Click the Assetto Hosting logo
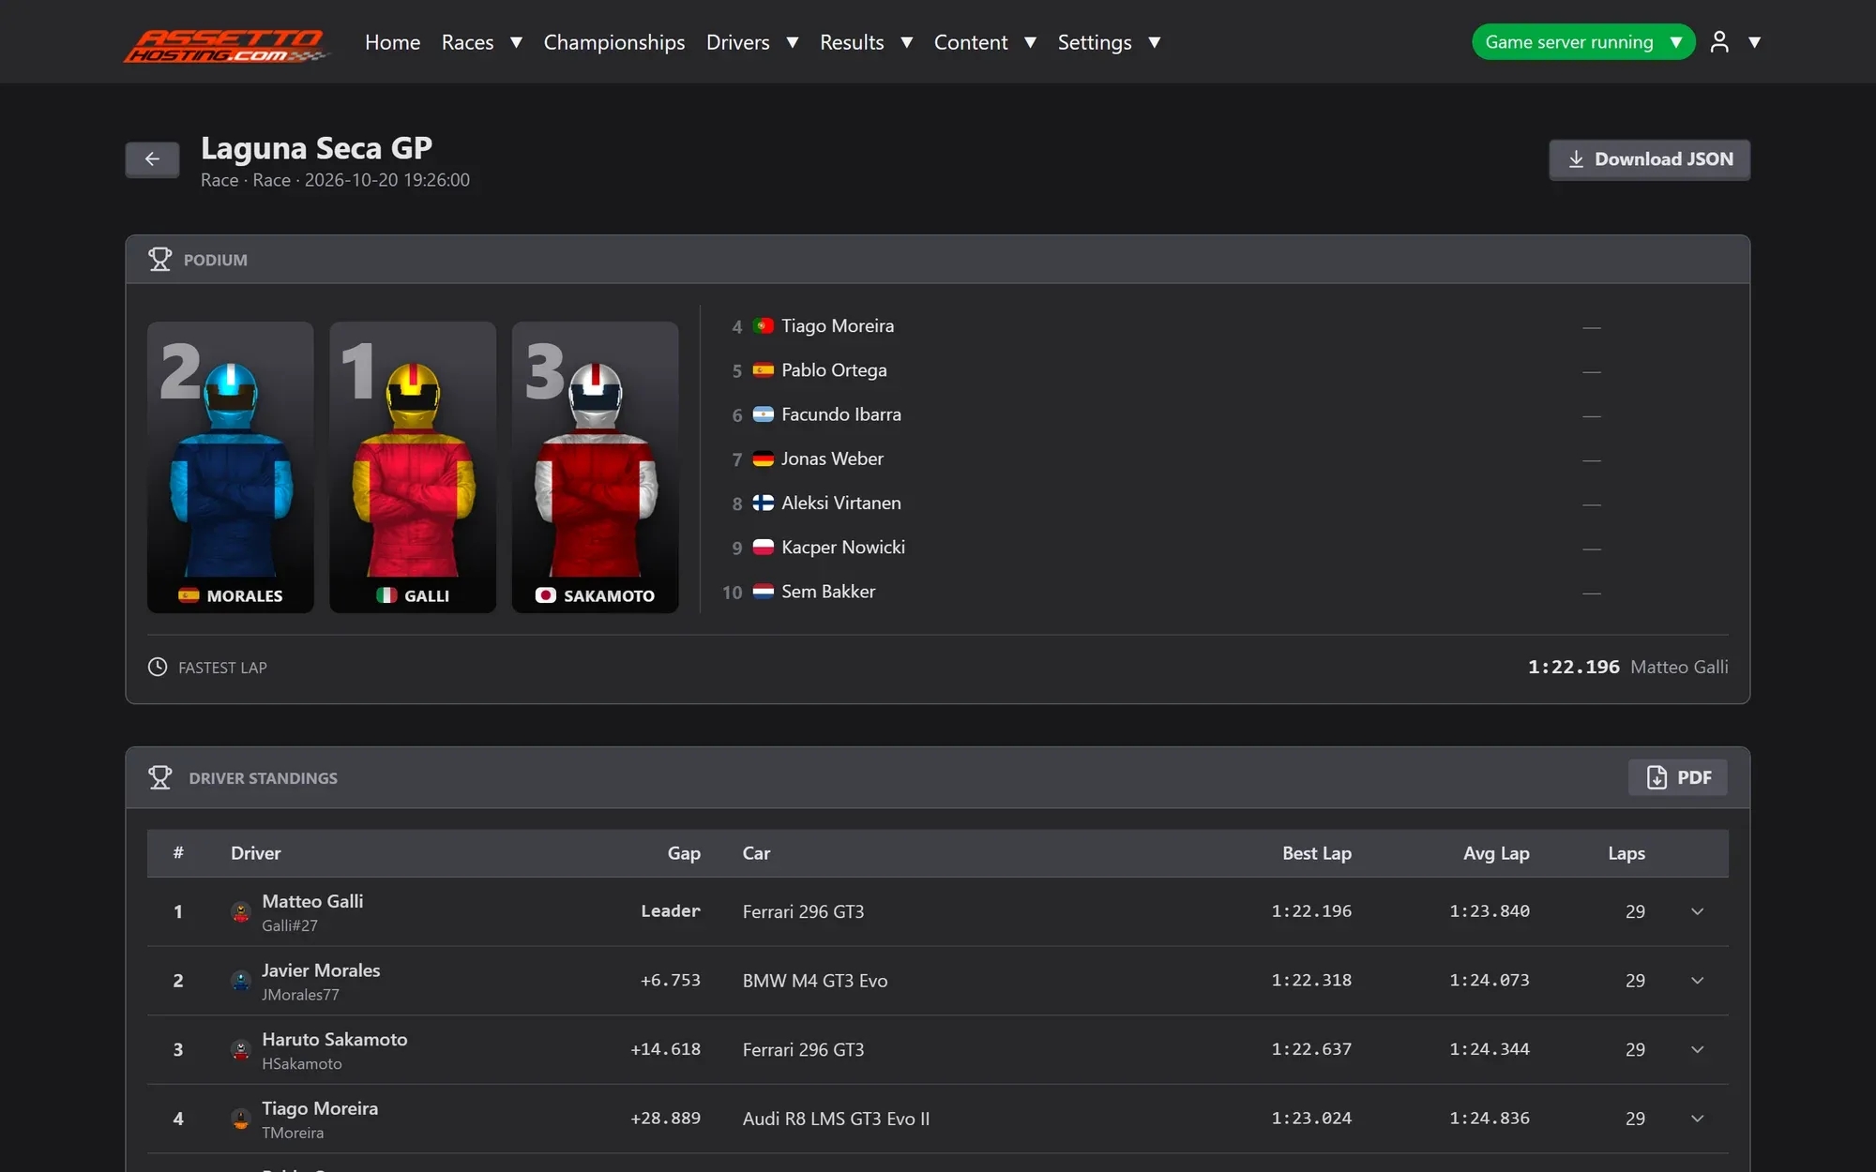Viewport: 1876px width, 1172px height. coord(226,44)
